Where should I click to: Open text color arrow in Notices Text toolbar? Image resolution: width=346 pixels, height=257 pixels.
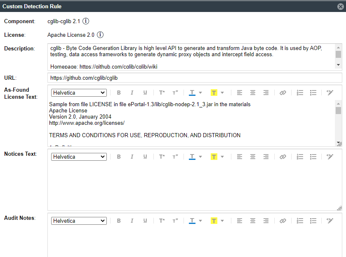200,157
